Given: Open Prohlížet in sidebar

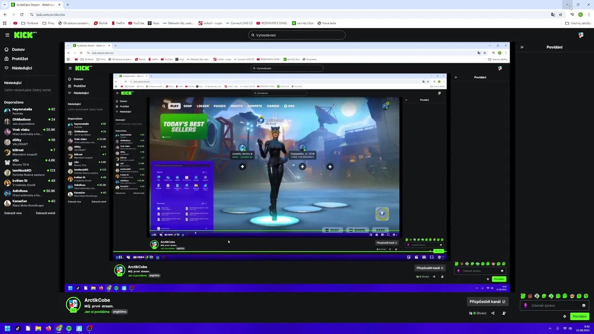Looking at the screenshot, I should (x=16, y=58).
